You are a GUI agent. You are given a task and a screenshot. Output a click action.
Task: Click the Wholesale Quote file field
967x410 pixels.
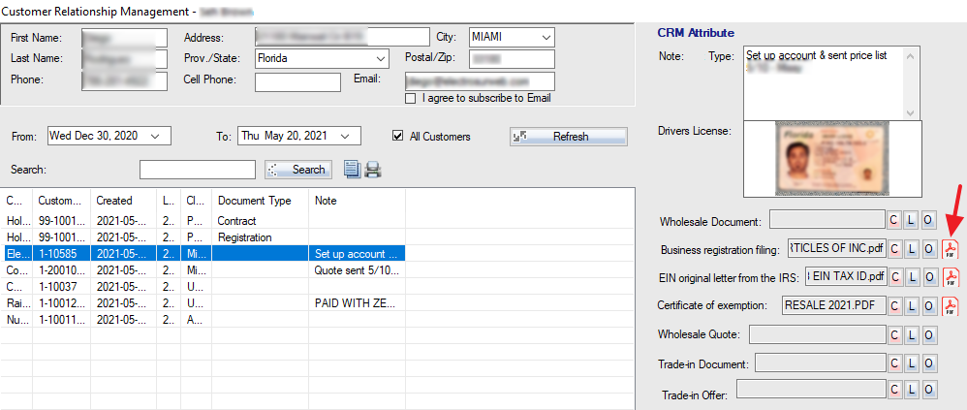point(817,334)
